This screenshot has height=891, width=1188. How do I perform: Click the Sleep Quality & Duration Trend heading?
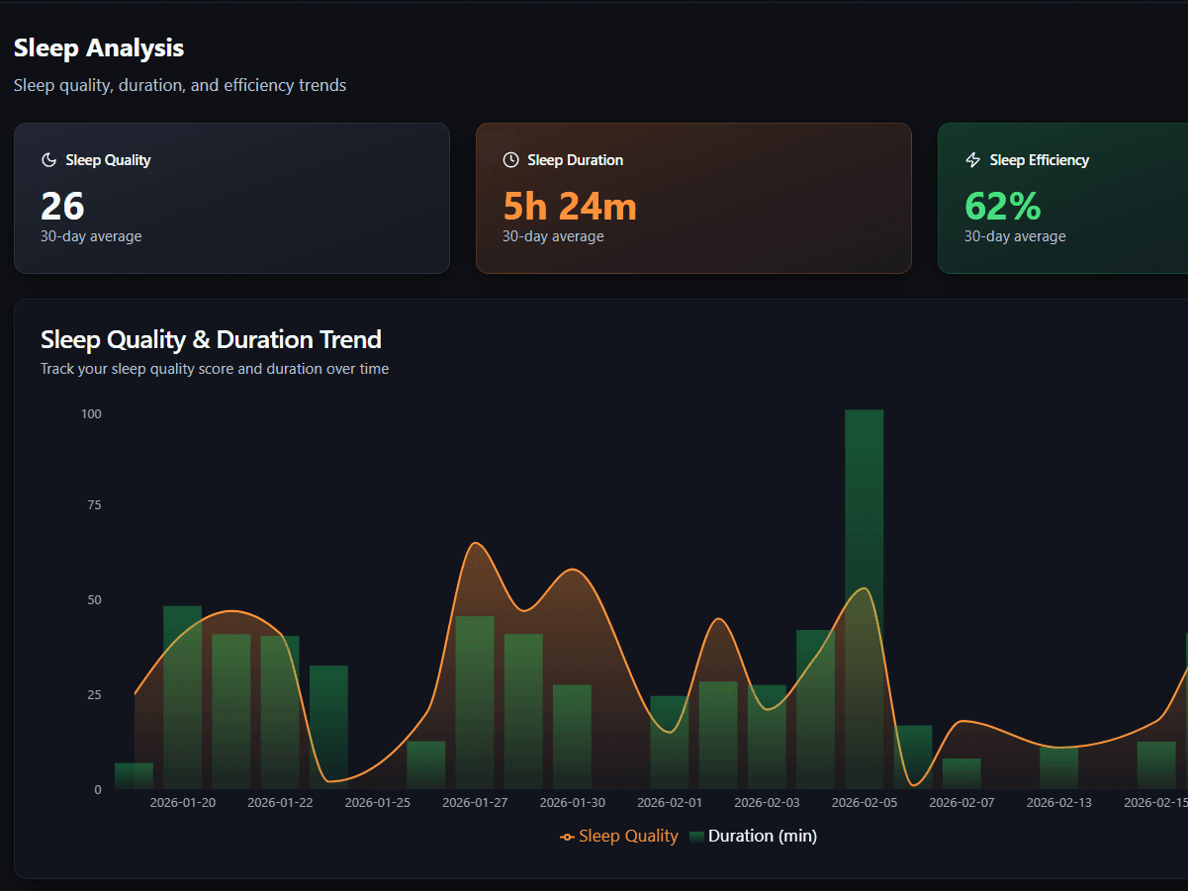pyautogui.click(x=211, y=339)
